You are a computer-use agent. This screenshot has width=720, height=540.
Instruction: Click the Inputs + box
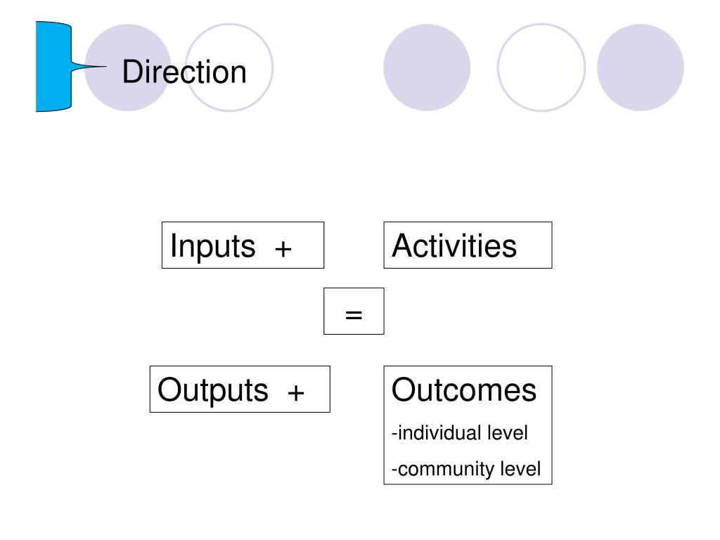tap(243, 245)
